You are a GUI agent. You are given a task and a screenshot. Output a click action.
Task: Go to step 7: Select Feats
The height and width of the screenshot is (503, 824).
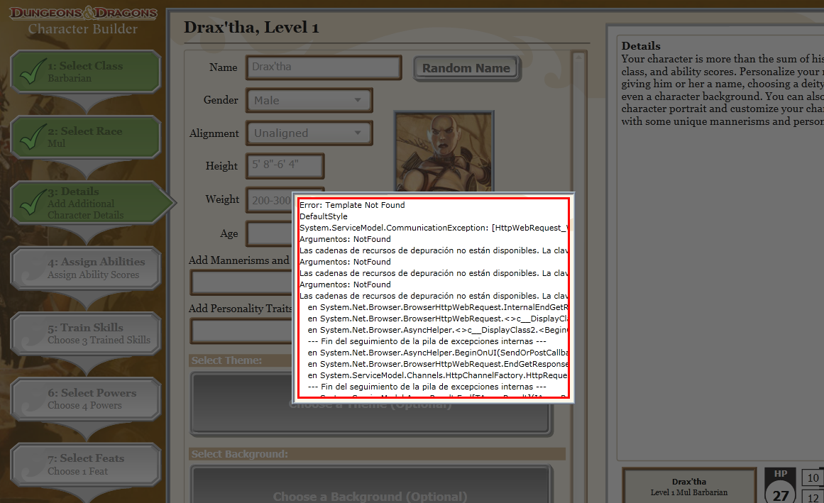pos(86,464)
